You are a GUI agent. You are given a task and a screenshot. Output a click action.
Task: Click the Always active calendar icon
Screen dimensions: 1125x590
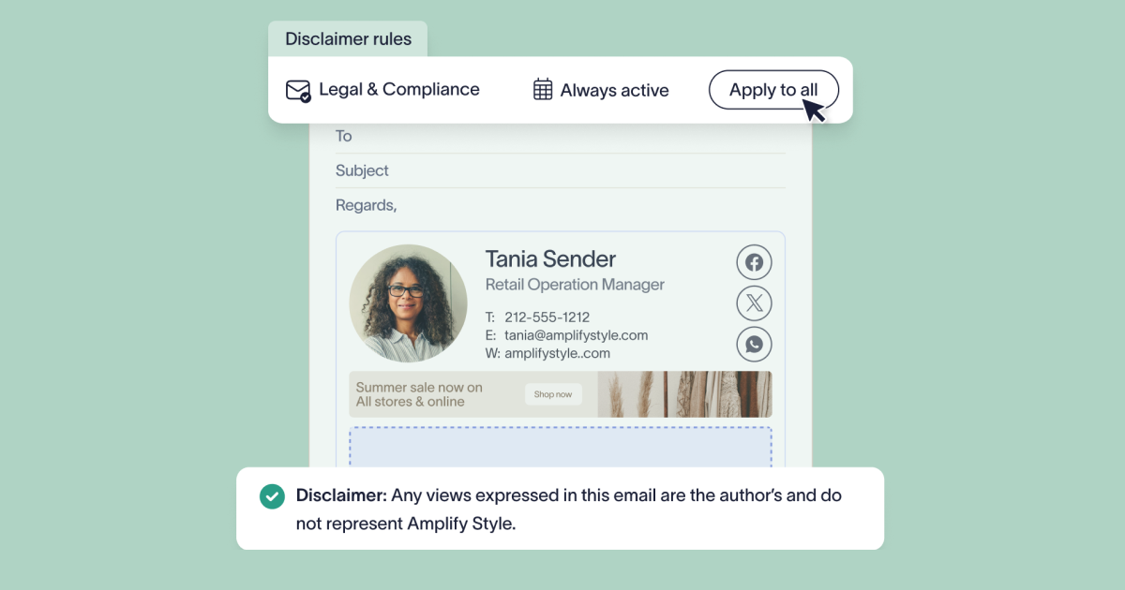click(543, 90)
